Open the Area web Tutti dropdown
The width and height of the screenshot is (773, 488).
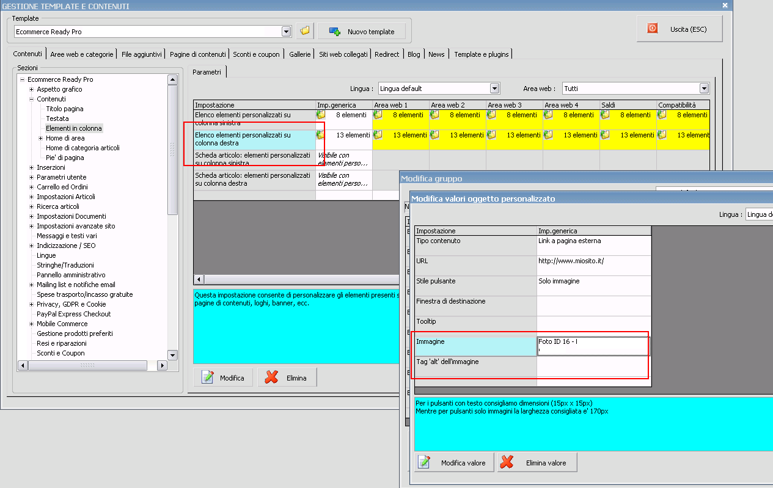[704, 89]
